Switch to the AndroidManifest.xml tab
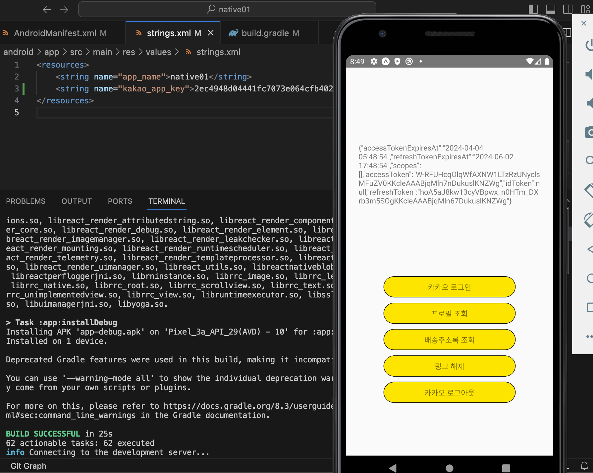This screenshot has width=593, height=473. coord(55,33)
